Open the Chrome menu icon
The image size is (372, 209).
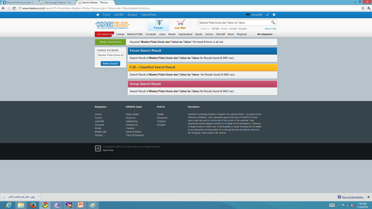(369, 8)
